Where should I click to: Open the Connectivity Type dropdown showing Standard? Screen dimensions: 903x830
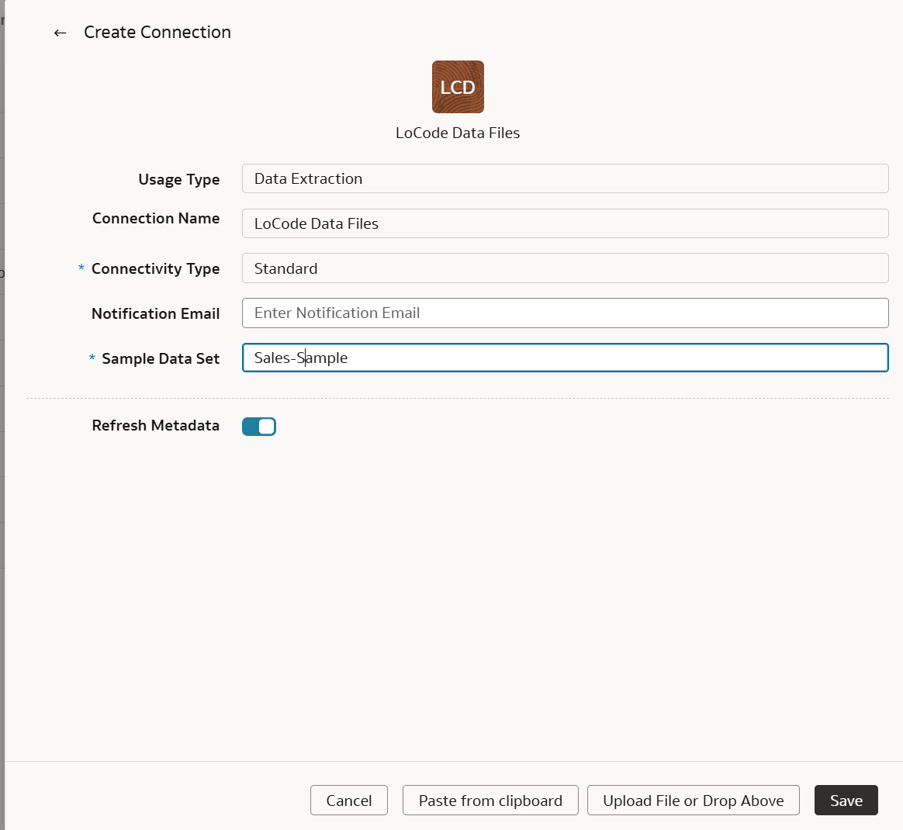tap(565, 268)
